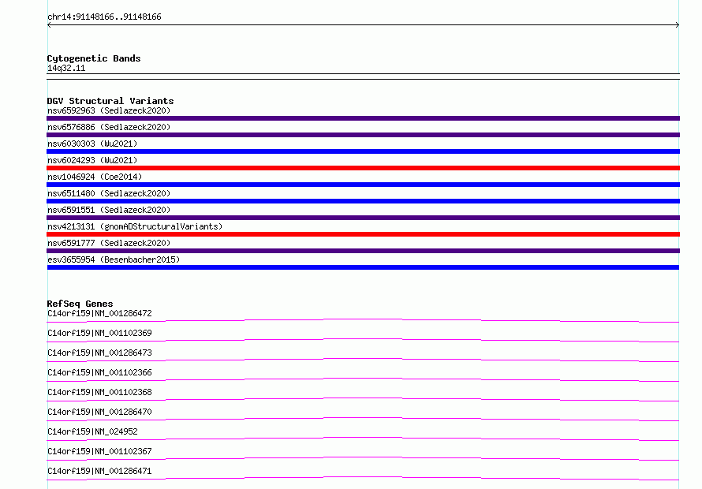
Task: Open variant nsv6024293 (Wu2021) label
Action: 92,160
